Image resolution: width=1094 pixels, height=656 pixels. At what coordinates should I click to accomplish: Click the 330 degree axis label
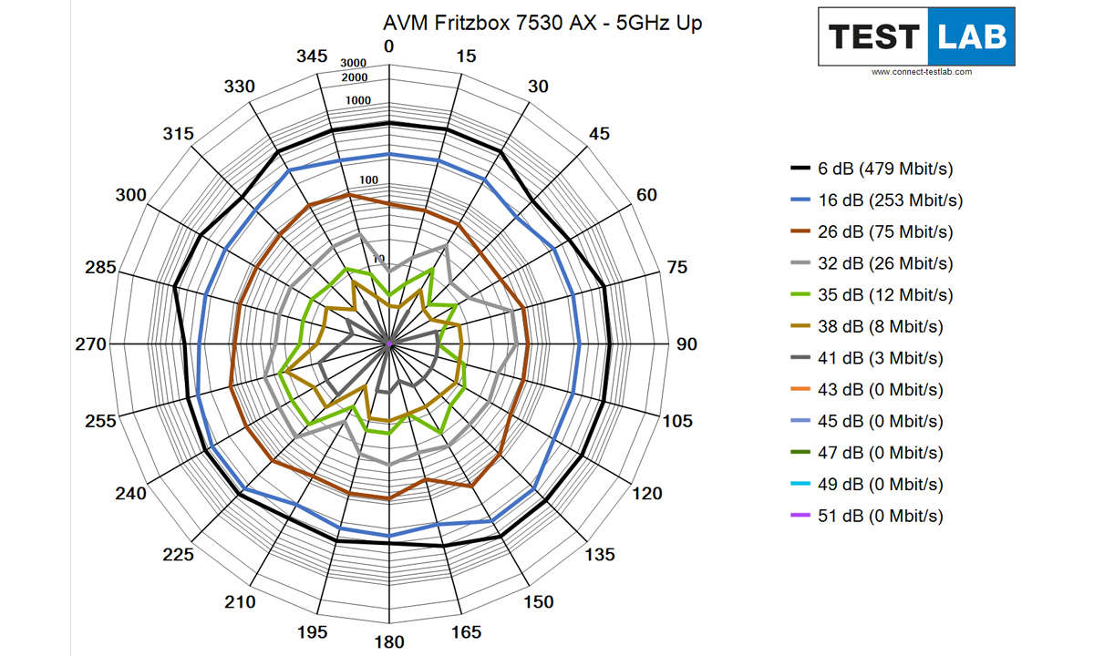240,87
